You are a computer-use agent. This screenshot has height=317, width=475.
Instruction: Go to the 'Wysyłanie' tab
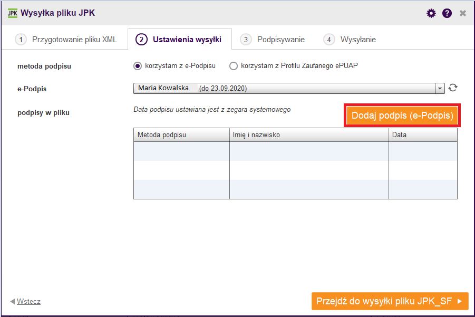point(358,40)
